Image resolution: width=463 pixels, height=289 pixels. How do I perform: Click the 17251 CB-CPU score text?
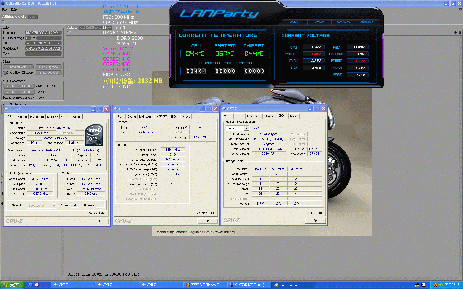(46, 92)
